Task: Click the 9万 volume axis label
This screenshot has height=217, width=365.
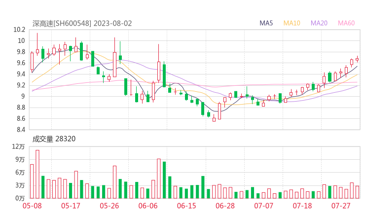Action: coord(20,159)
